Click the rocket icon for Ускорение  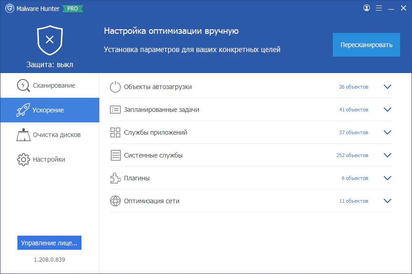(x=23, y=110)
